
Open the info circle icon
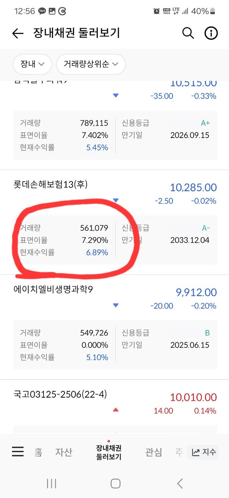[x=211, y=33]
